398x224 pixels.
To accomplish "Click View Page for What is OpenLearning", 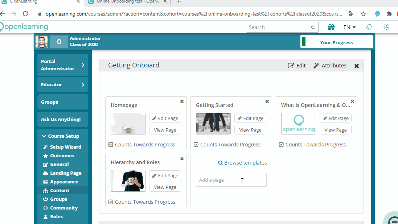I will (x=336, y=130).
